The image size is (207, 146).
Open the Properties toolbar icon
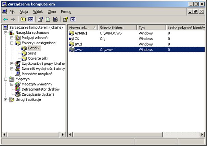coord(40,19)
